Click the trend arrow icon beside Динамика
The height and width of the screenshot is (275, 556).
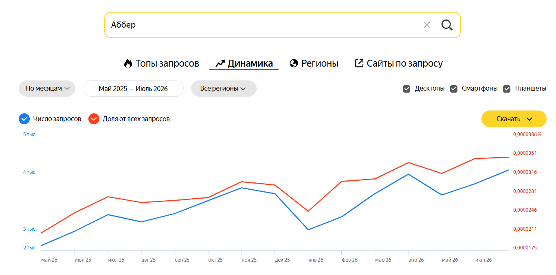(x=220, y=63)
